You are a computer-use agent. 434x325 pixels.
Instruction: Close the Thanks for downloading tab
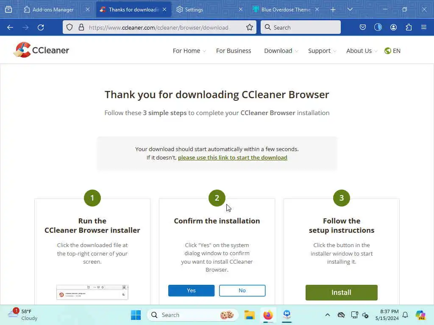(164, 9)
